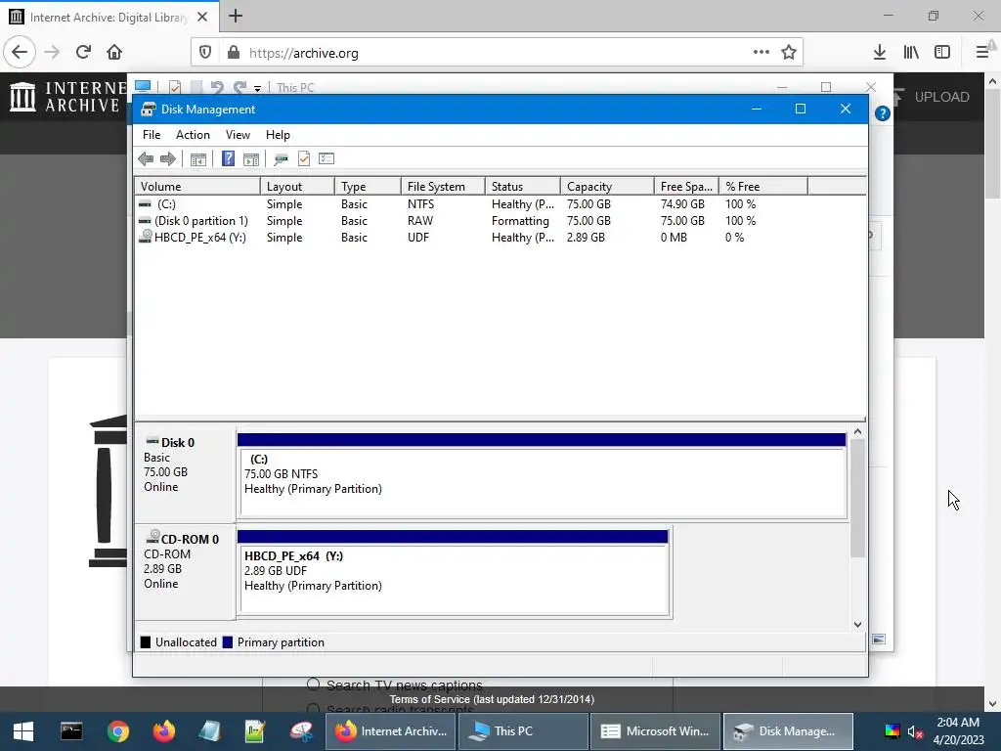Click the Properties checkmark icon in Disk Management toolbar

coord(304,159)
